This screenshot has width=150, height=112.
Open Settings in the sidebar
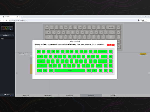(x=7, y=95)
